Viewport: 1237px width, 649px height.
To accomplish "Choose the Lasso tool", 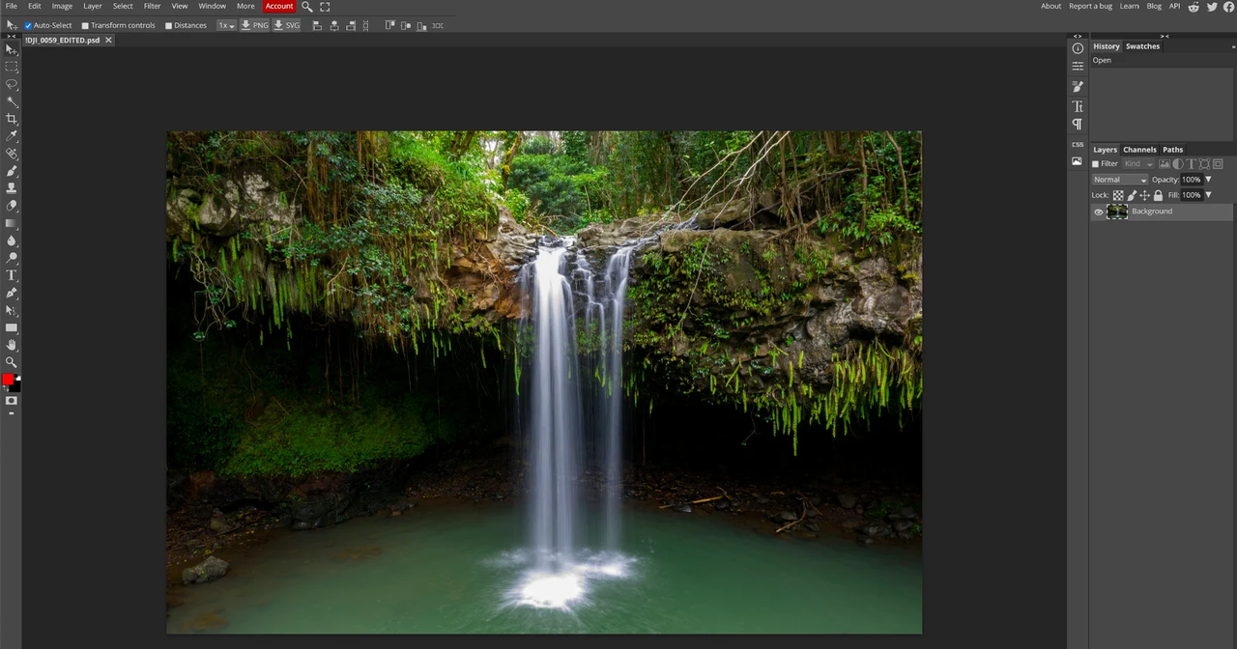I will [x=12, y=84].
